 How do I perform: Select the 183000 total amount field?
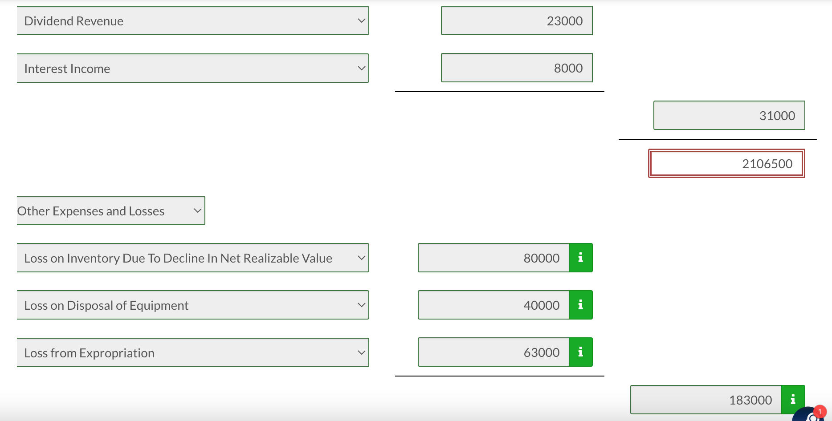point(705,399)
